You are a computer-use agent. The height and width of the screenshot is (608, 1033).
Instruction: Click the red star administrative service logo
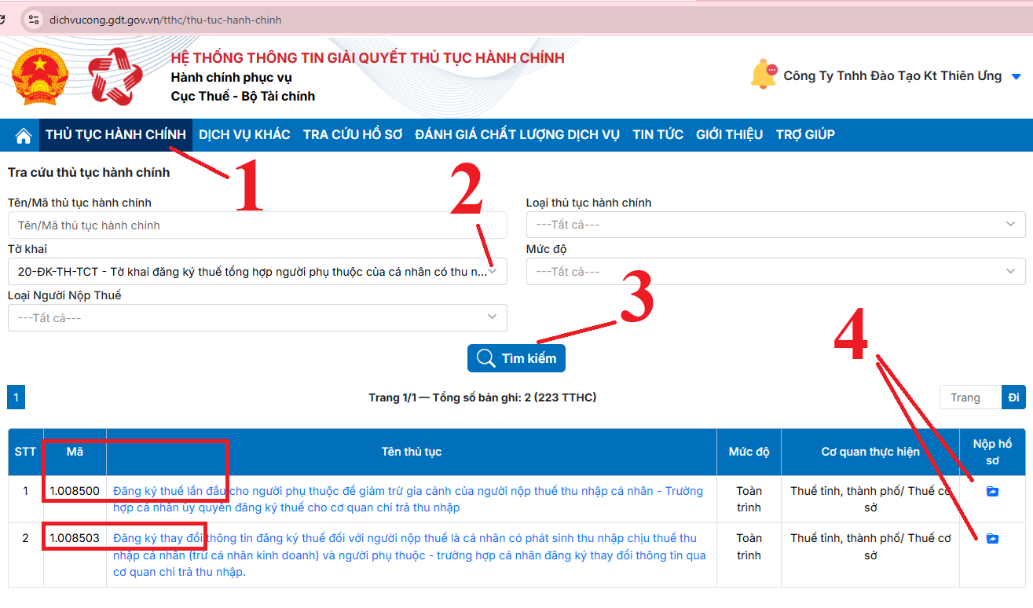tap(116, 76)
